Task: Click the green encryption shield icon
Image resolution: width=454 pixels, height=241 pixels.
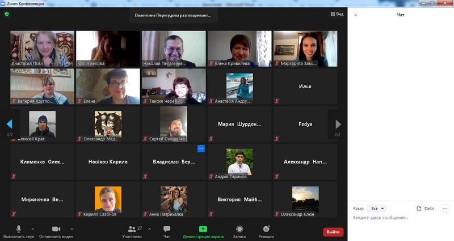Action: tap(7, 14)
